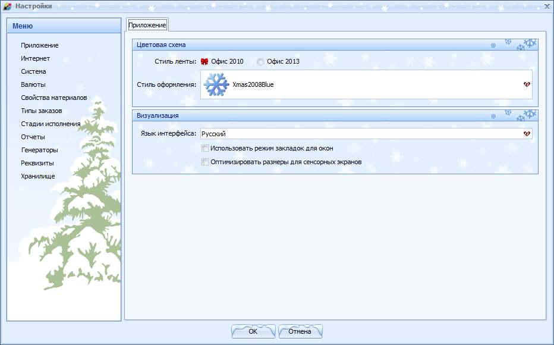The height and width of the screenshot is (345, 554).
Task: Click the Стиль ленты label
Action: pyautogui.click(x=175, y=61)
